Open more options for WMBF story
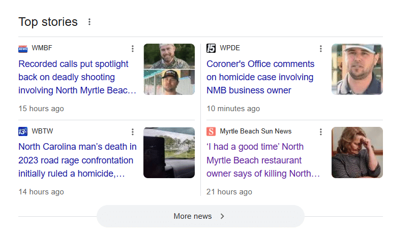The height and width of the screenshot is (236, 416). [133, 49]
